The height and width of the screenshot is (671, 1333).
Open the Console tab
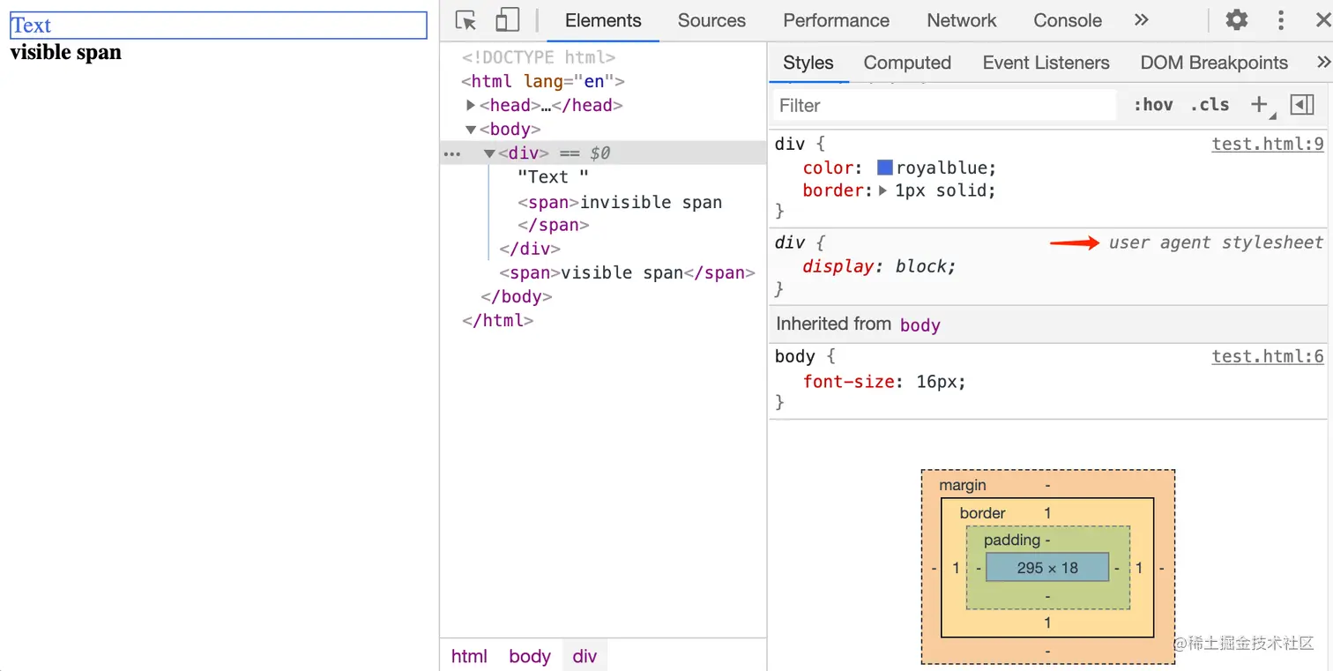click(1068, 20)
